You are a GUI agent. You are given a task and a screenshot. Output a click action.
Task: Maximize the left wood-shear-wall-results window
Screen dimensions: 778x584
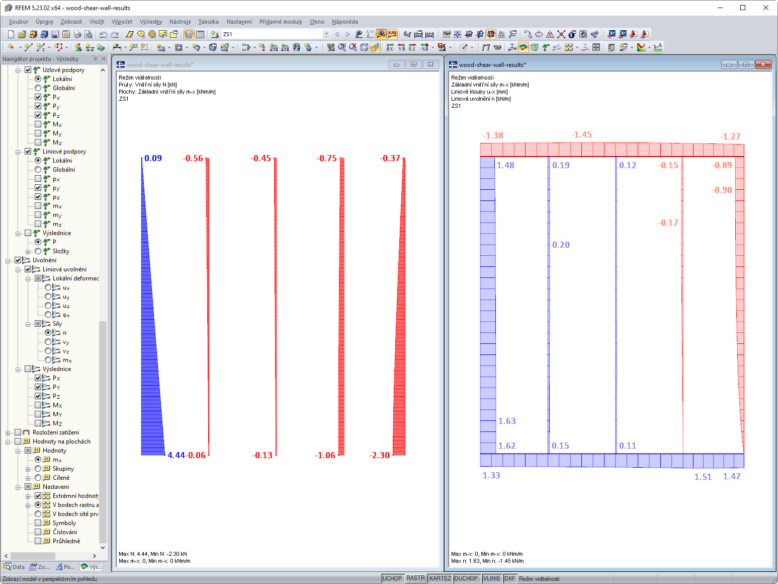[x=414, y=64]
